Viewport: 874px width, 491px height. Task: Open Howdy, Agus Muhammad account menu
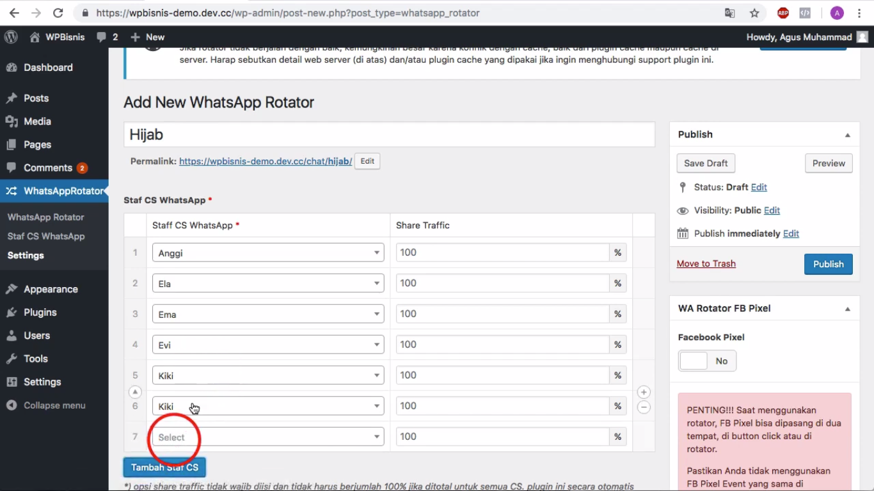(x=807, y=37)
